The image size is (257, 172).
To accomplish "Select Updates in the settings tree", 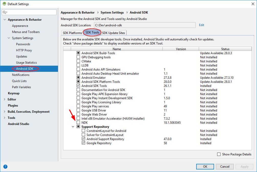I will point(21,56).
